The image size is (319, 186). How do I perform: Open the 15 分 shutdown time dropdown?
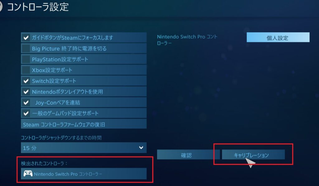(x=83, y=148)
